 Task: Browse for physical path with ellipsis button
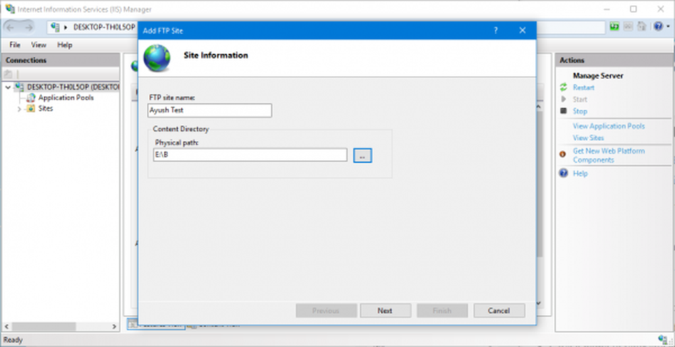362,156
